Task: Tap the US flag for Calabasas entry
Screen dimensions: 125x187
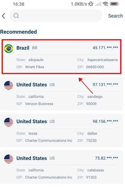Action: pyautogui.click(x=8, y=159)
